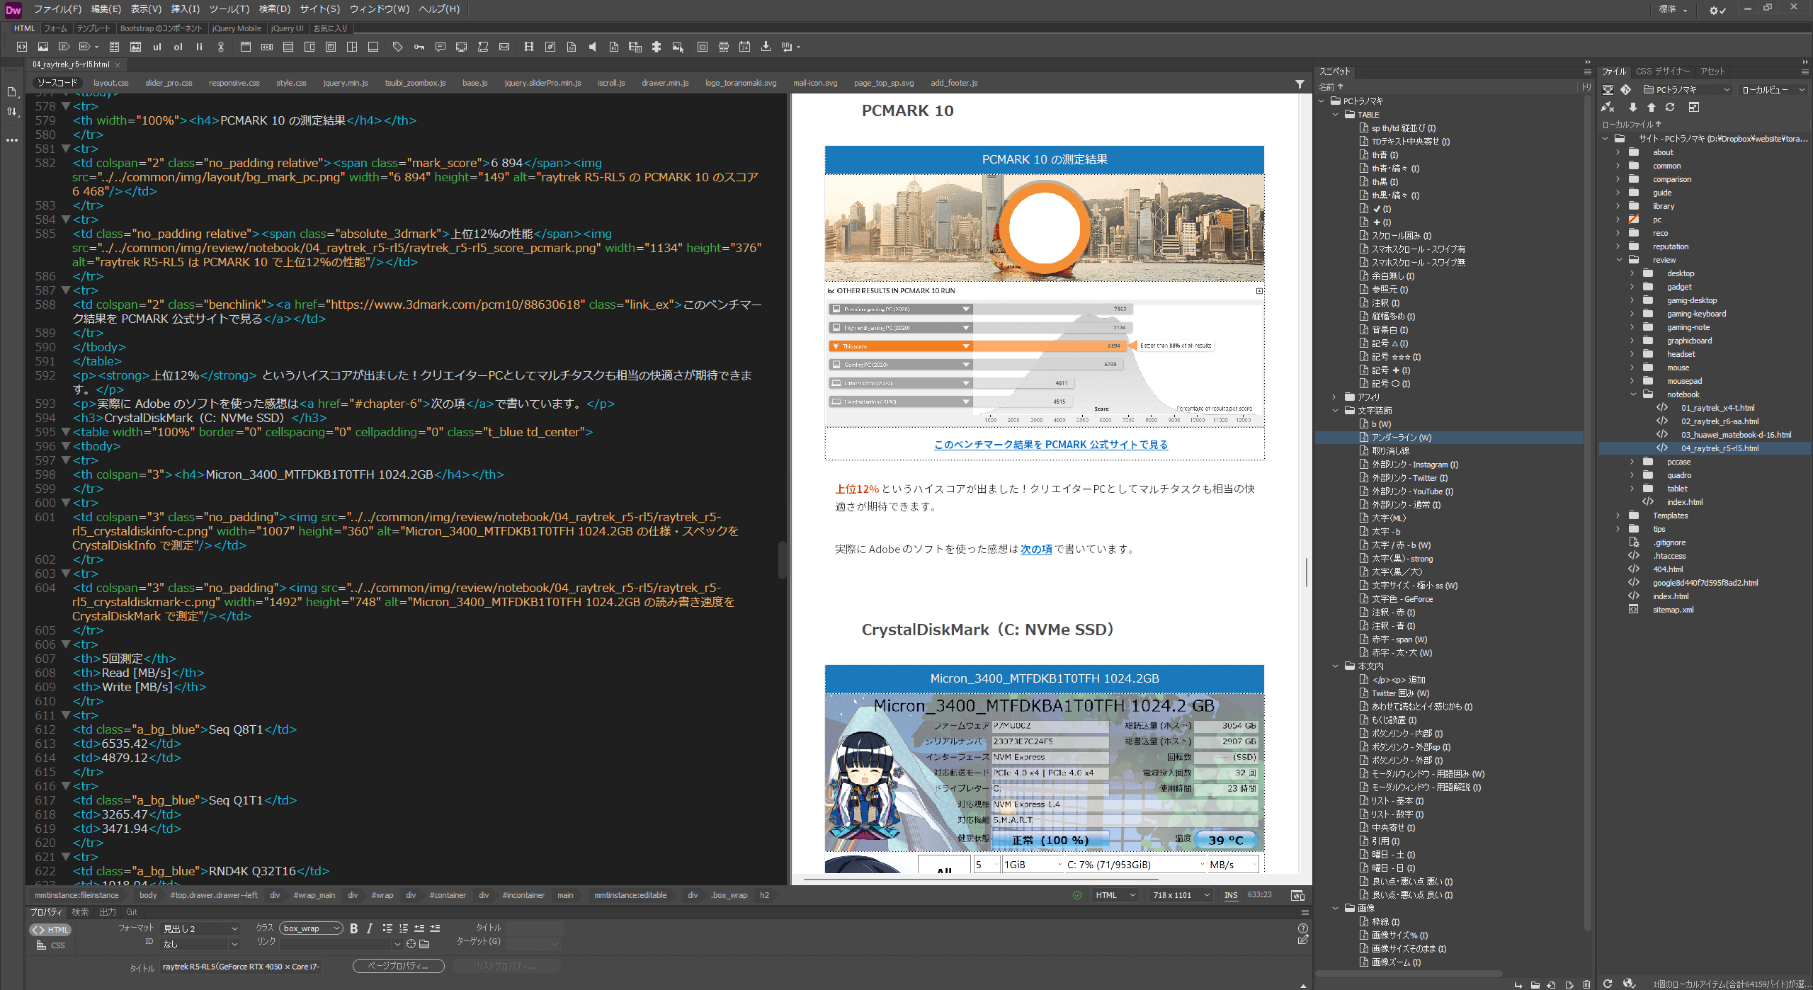Click the Email Link envelope icon
The width and height of the screenshot is (1813, 990).
point(504,47)
